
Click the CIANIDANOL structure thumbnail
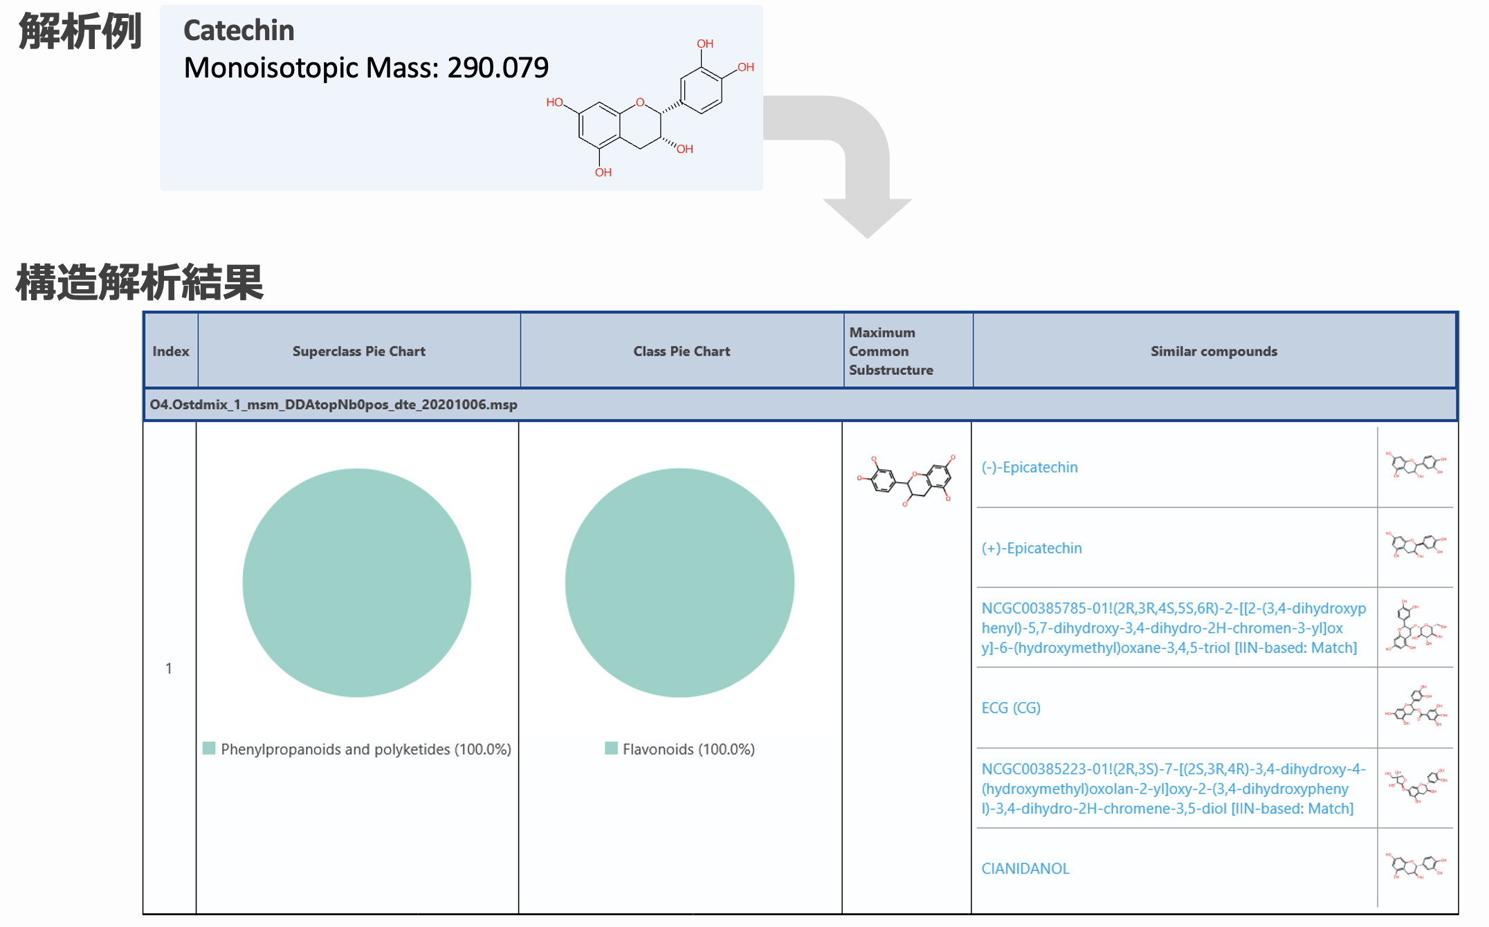1416,866
